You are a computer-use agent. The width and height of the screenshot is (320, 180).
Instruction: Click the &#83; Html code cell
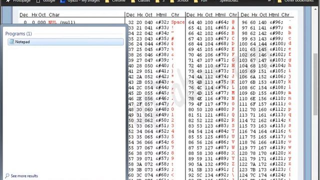coord(222,126)
